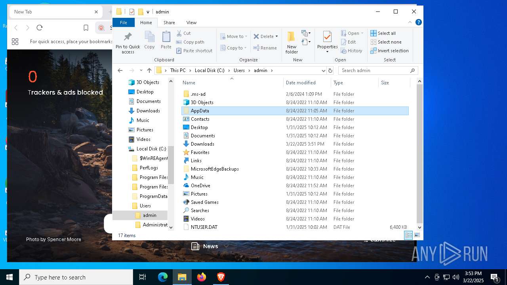Open the File menu tab

pyautogui.click(x=124, y=23)
